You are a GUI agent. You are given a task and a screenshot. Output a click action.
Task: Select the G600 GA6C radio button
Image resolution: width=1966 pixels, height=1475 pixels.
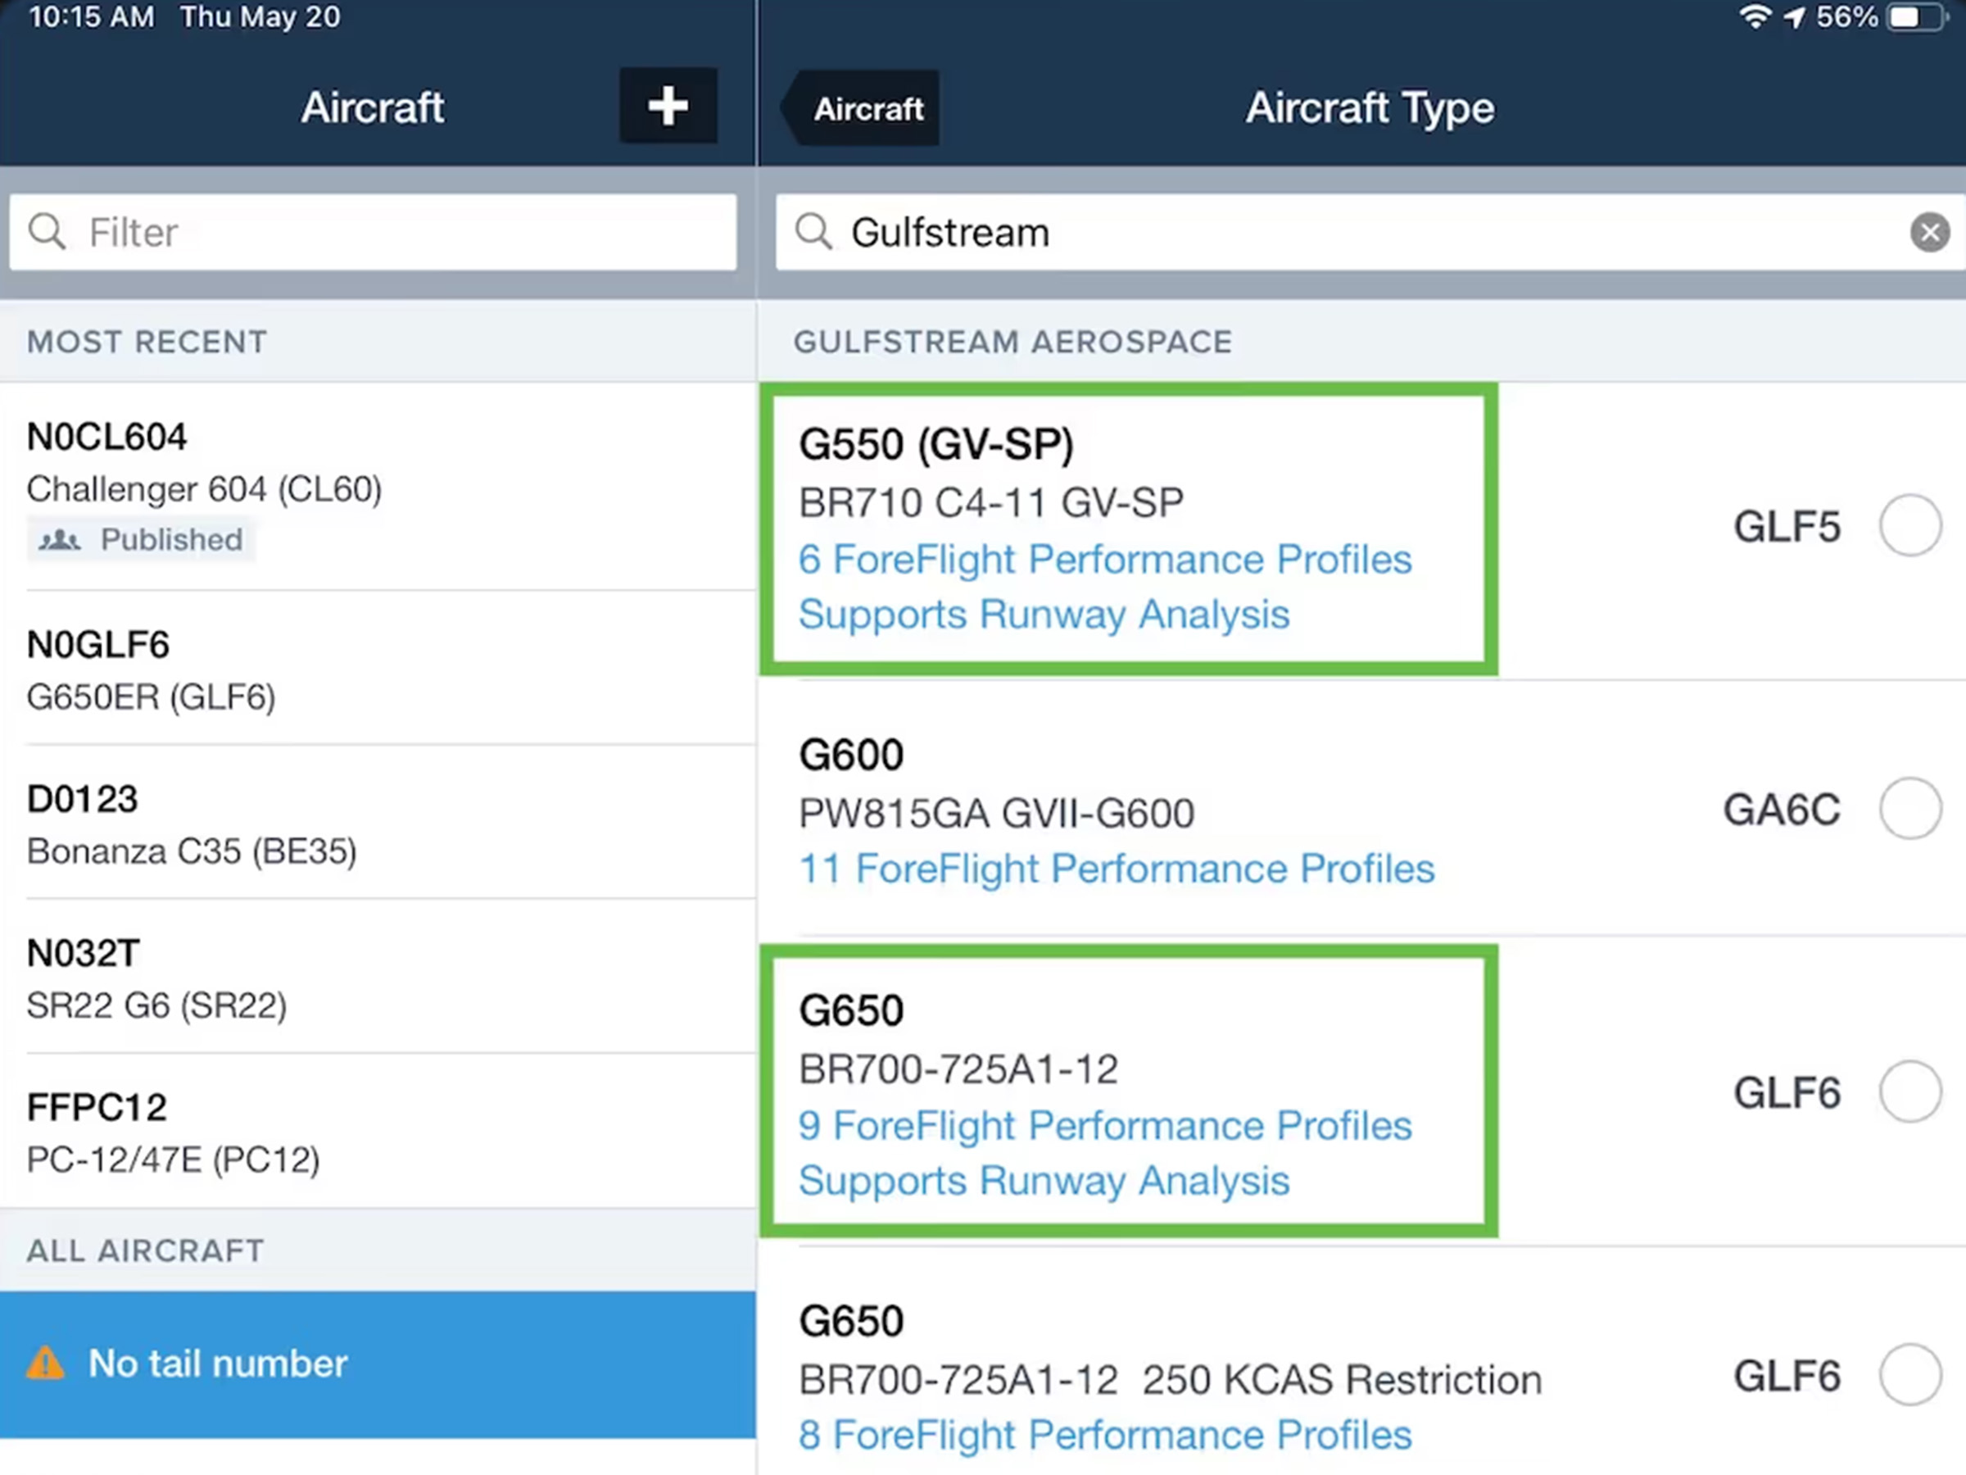pos(1910,808)
